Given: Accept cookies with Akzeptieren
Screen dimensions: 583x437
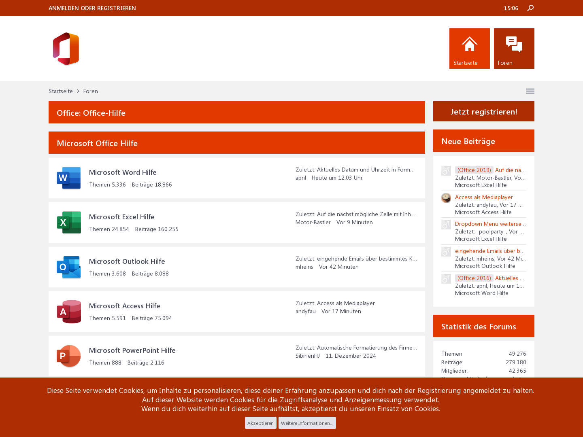Looking at the screenshot, I should click(x=261, y=423).
